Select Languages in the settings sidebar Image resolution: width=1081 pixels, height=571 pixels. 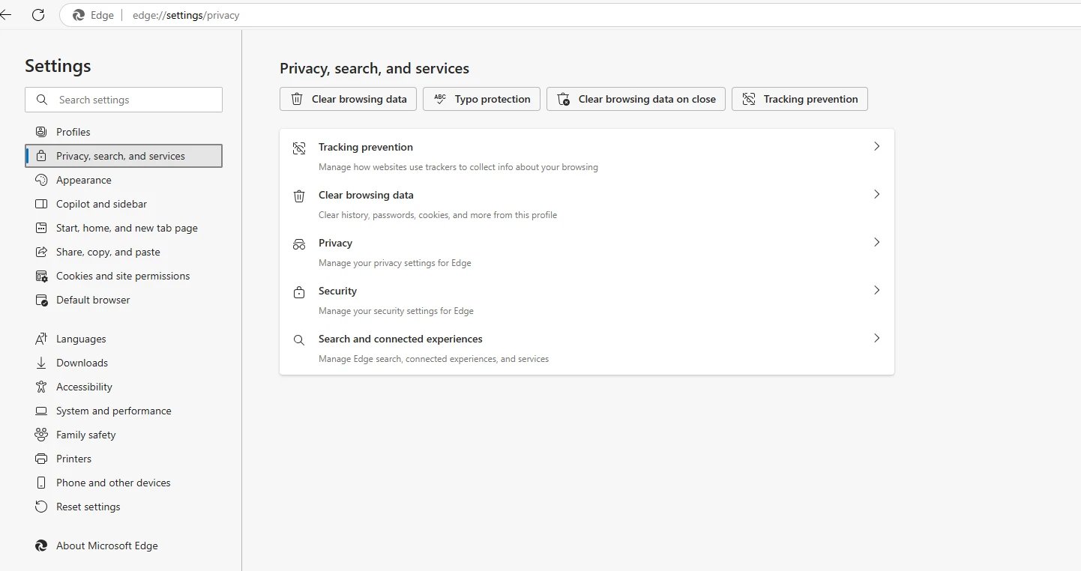[124, 339]
